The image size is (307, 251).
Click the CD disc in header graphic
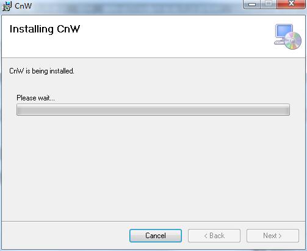293,40
